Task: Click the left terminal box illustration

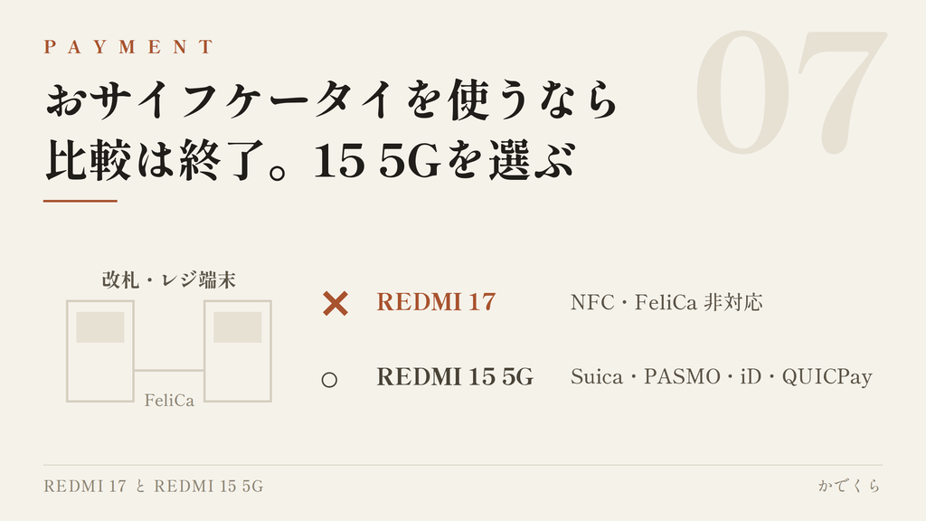Action: (x=100, y=352)
